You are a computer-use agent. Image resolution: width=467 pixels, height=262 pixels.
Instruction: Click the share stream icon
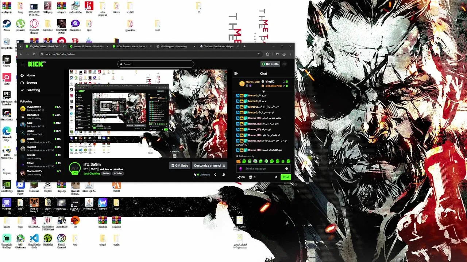[215, 175]
